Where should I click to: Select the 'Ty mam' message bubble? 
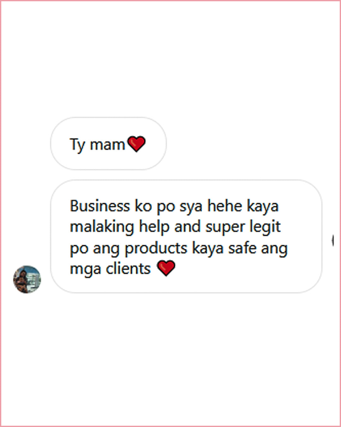(x=108, y=144)
